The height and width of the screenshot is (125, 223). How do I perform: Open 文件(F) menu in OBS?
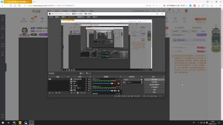[x=51, y=17]
